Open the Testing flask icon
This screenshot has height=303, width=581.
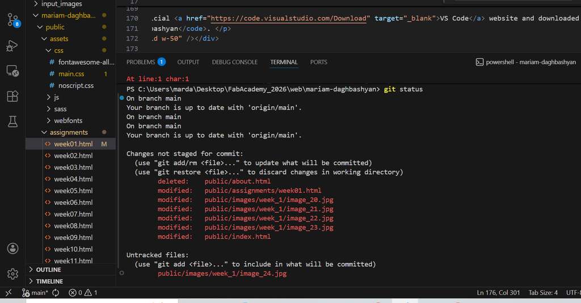pyautogui.click(x=12, y=121)
